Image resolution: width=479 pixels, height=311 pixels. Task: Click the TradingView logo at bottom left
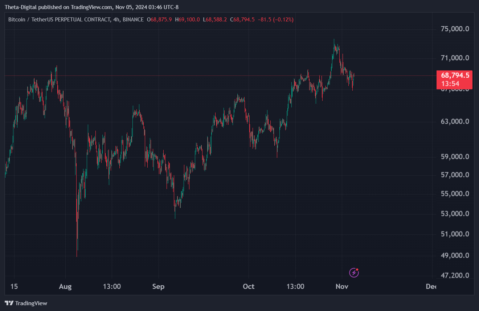(x=26, y=303)
